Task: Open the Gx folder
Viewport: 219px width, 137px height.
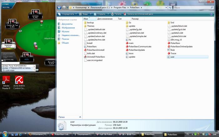Action: tap(129, 23)
